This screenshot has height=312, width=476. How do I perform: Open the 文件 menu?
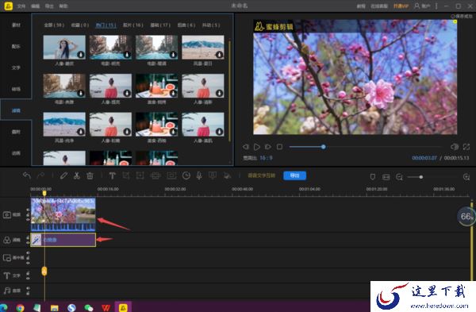[21, 6]
